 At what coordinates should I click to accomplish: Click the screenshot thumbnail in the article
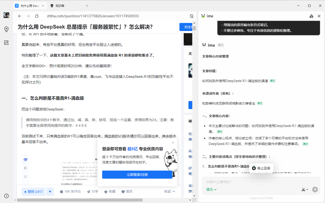tap(60, 170)
